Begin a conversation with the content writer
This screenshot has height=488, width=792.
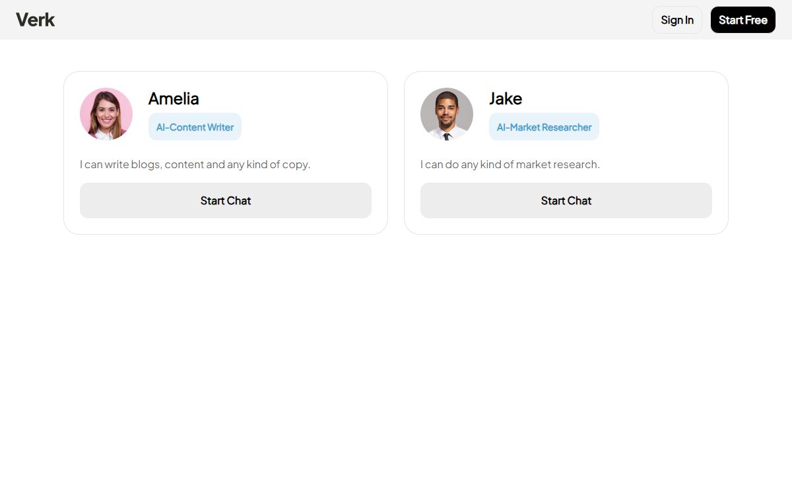pyautogui.click(x=226, y=200)
